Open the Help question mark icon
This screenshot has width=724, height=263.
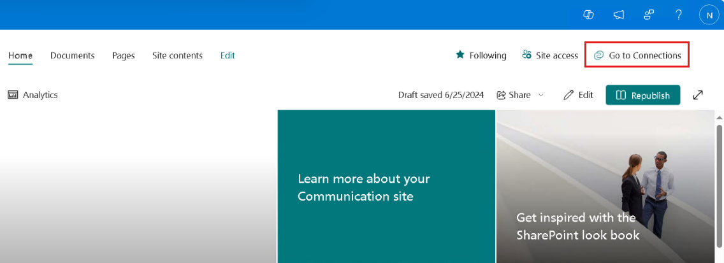[x=679, y=15]
